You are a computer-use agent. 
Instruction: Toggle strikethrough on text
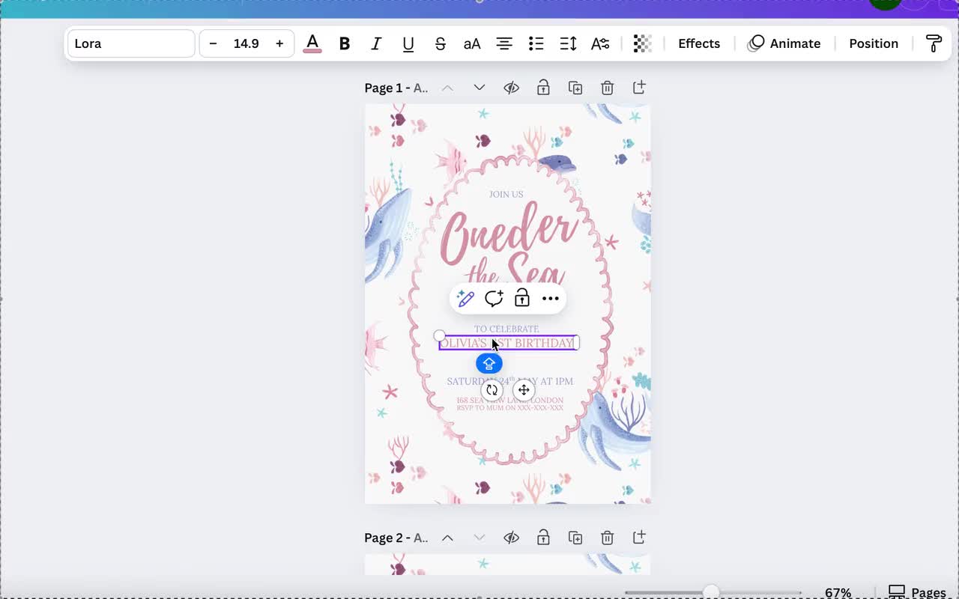tap(441, 43)
